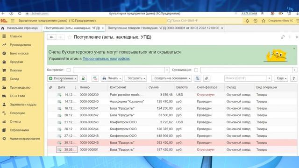Sort by the Контрагент column header

(118, 87)
